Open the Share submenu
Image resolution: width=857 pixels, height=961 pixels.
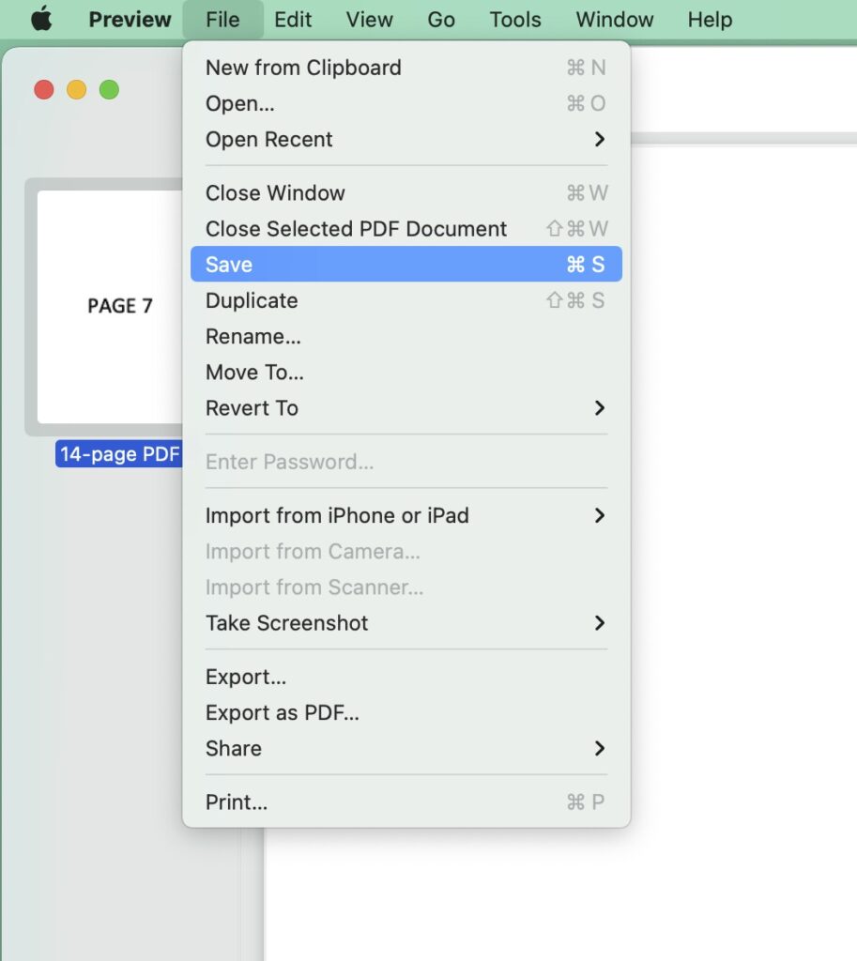coord(406,749)
